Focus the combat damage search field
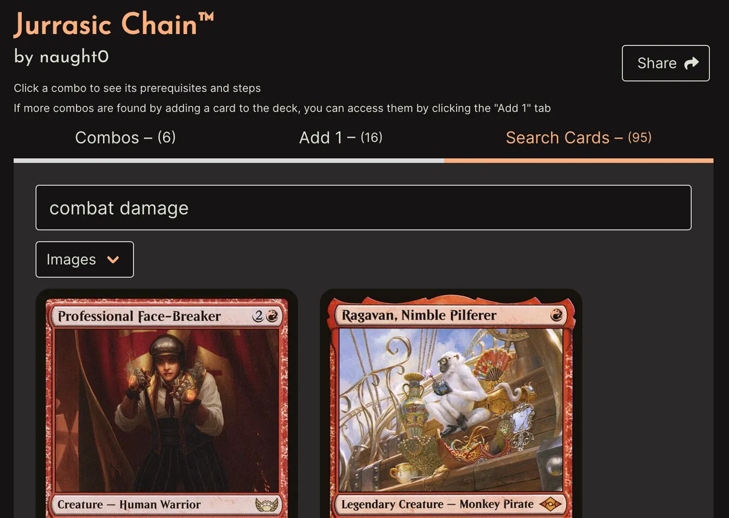Image resolution: width=729 pixels, height=518 pixels. pos(363,208)
